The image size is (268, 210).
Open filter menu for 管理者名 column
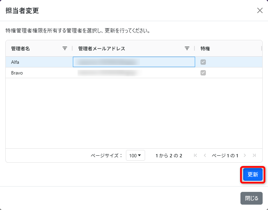65,49
